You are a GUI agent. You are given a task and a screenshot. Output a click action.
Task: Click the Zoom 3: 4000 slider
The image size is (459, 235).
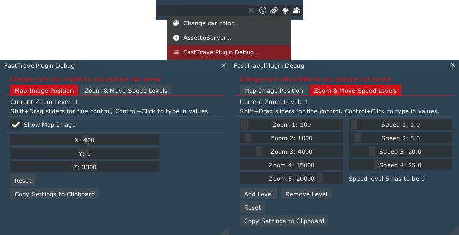point(292,152)
